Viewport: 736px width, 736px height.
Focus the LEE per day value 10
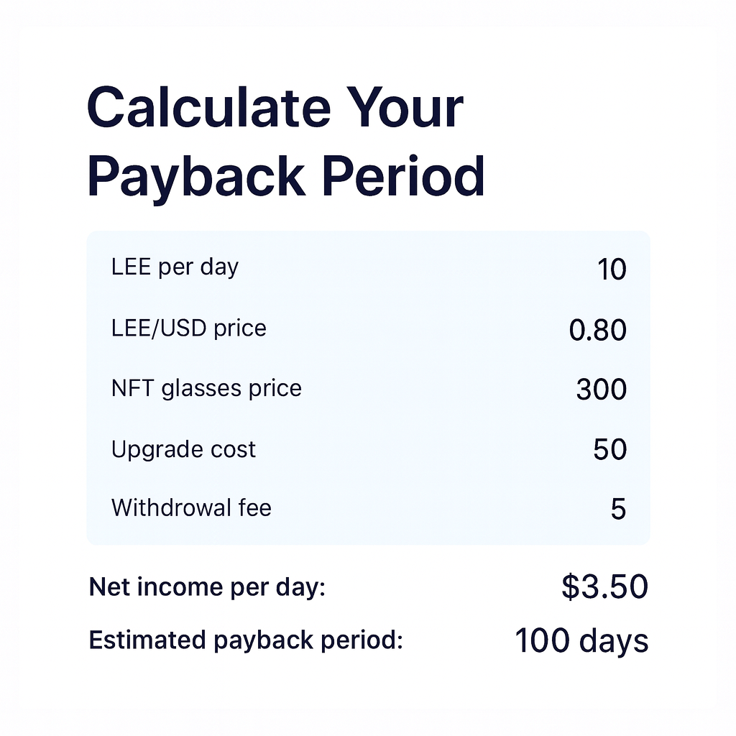point(612,270)
